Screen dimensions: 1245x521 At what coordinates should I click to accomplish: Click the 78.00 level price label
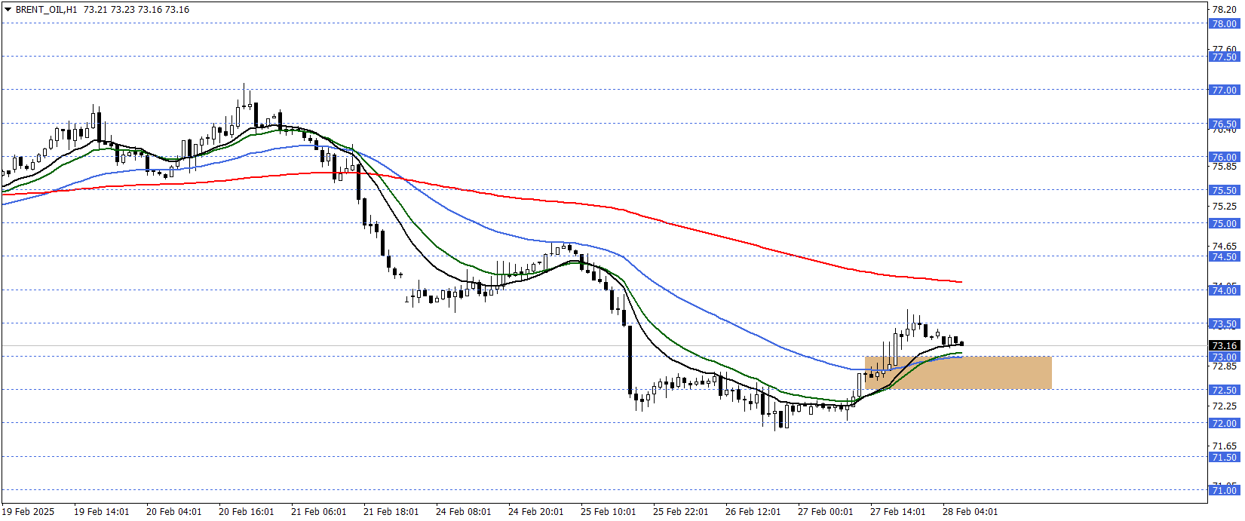(1225, 23)
